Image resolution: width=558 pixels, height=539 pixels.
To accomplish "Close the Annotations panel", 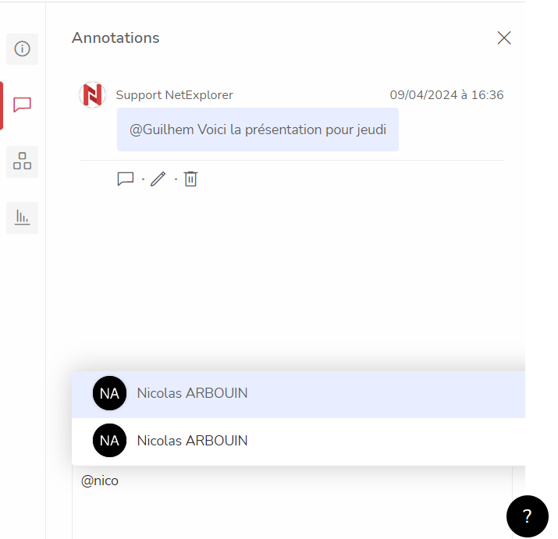I will [x=504, y=38].
